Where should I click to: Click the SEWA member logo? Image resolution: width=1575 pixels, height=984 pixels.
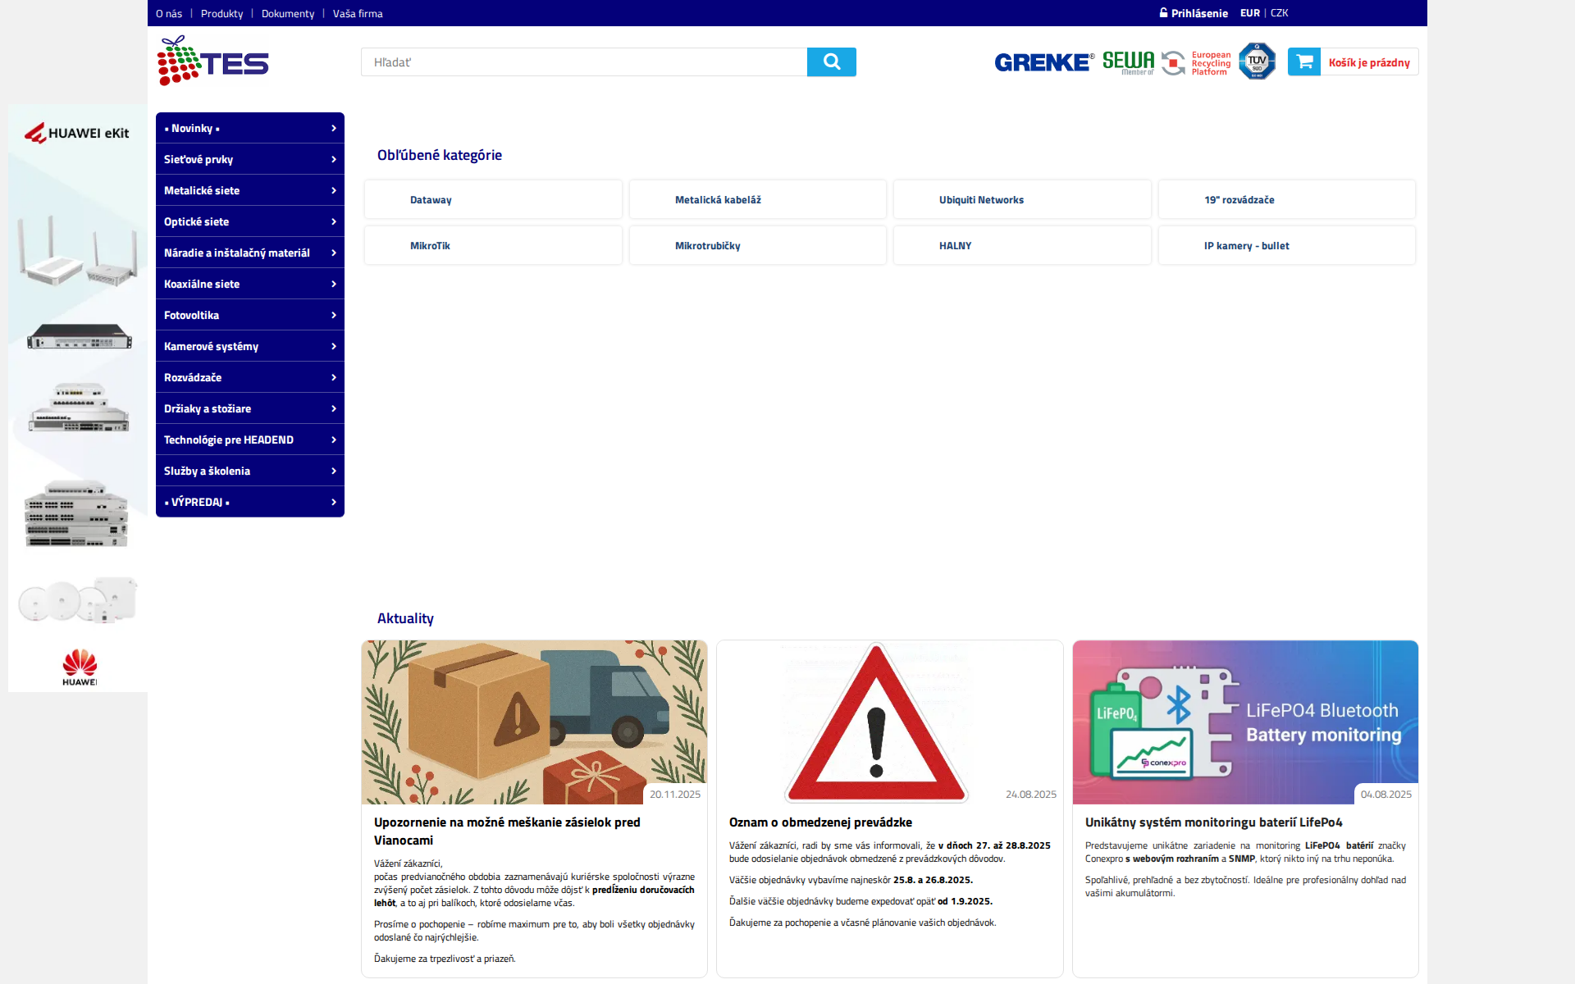1129,60
